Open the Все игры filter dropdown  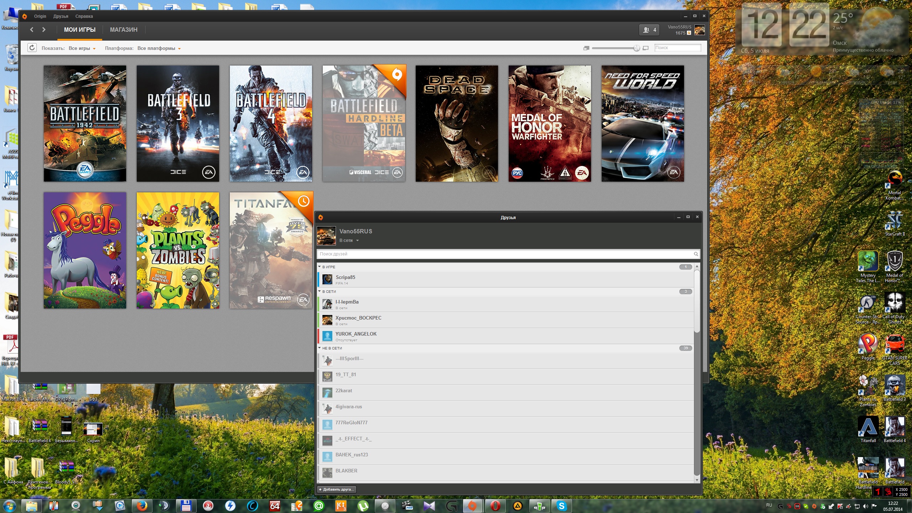[x=82, y=48]
